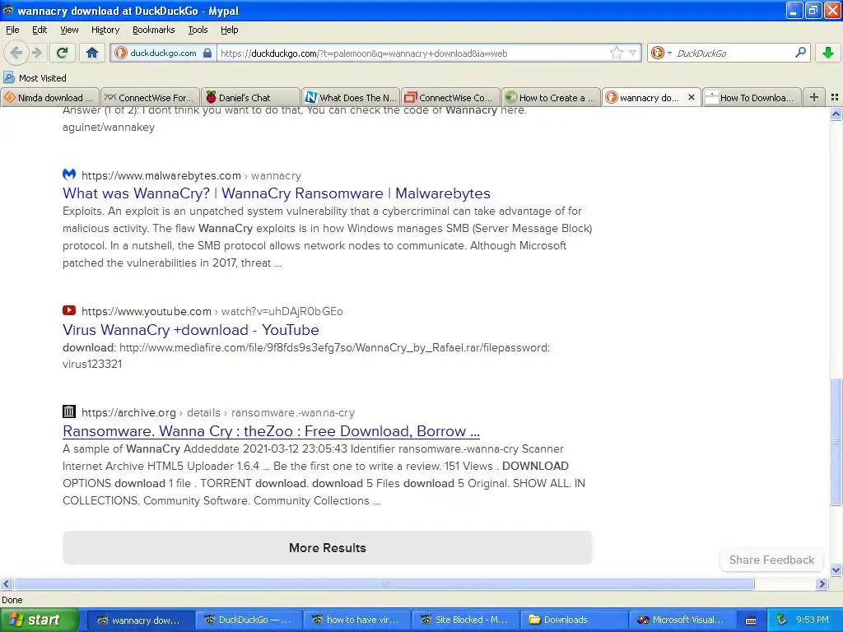Open the Tools menu
The width and height of the screenshot is (843, 632).
point(198,30)
